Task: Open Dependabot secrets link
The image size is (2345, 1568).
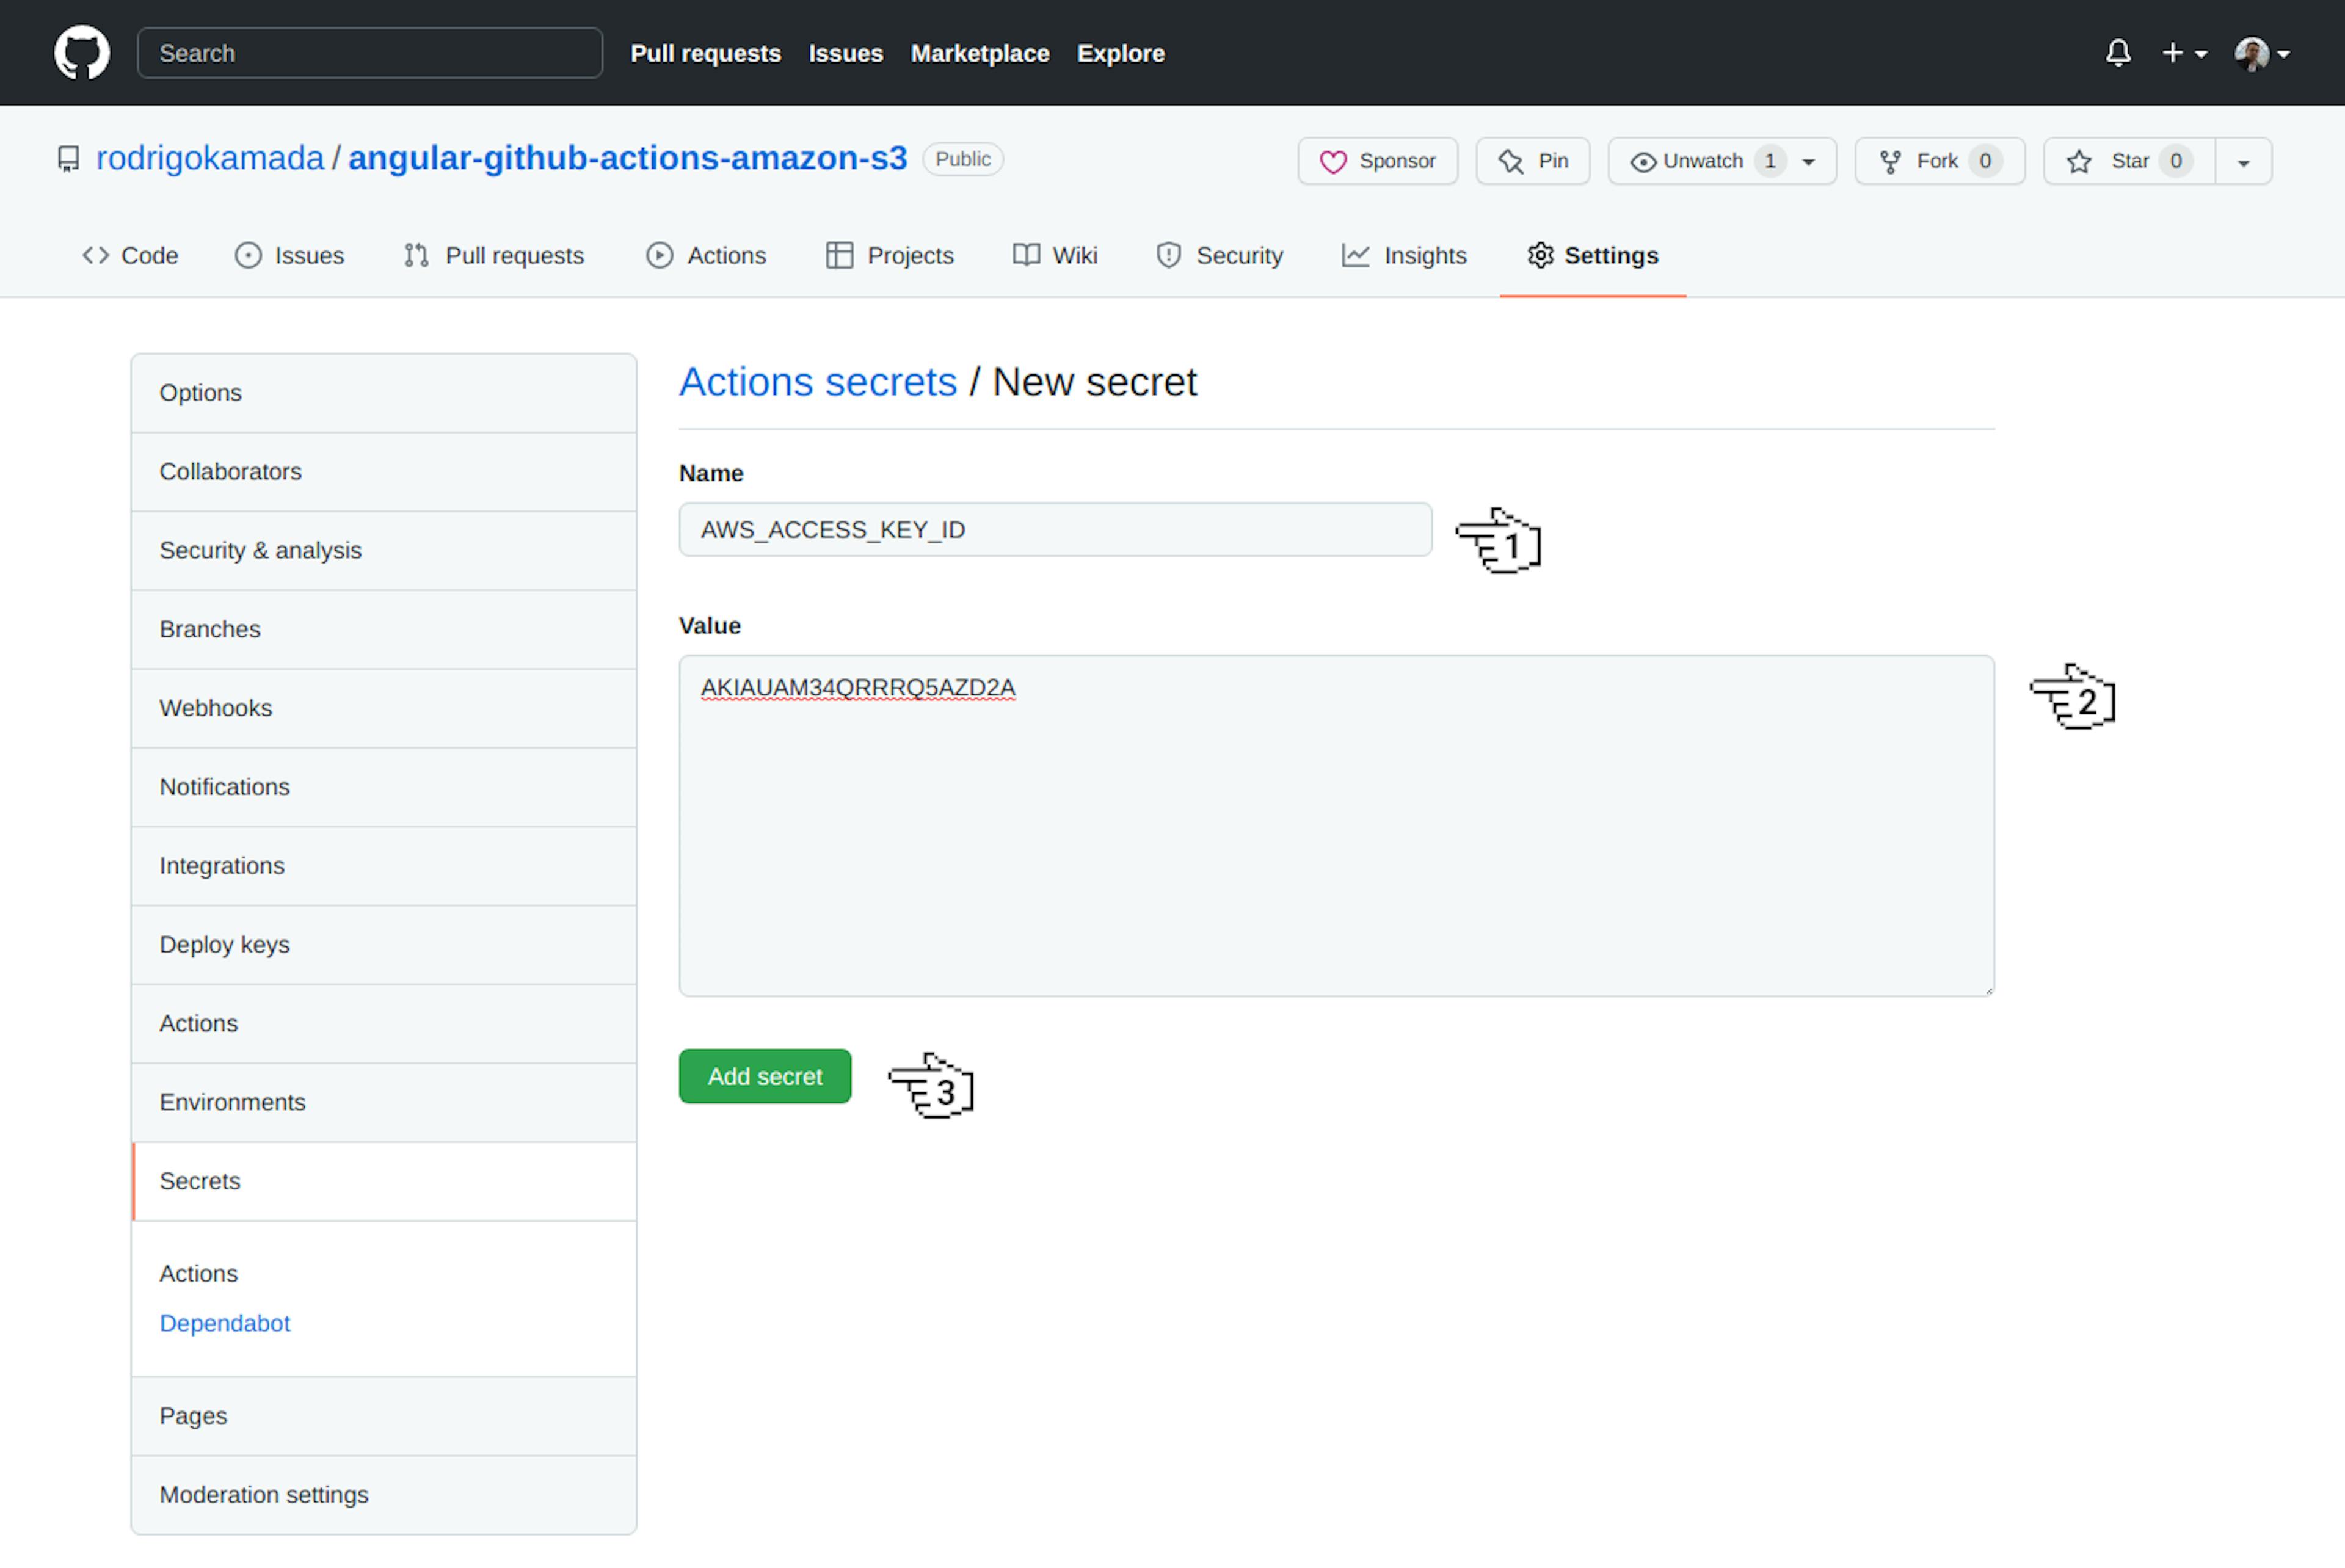Action: click(225, 1323)
